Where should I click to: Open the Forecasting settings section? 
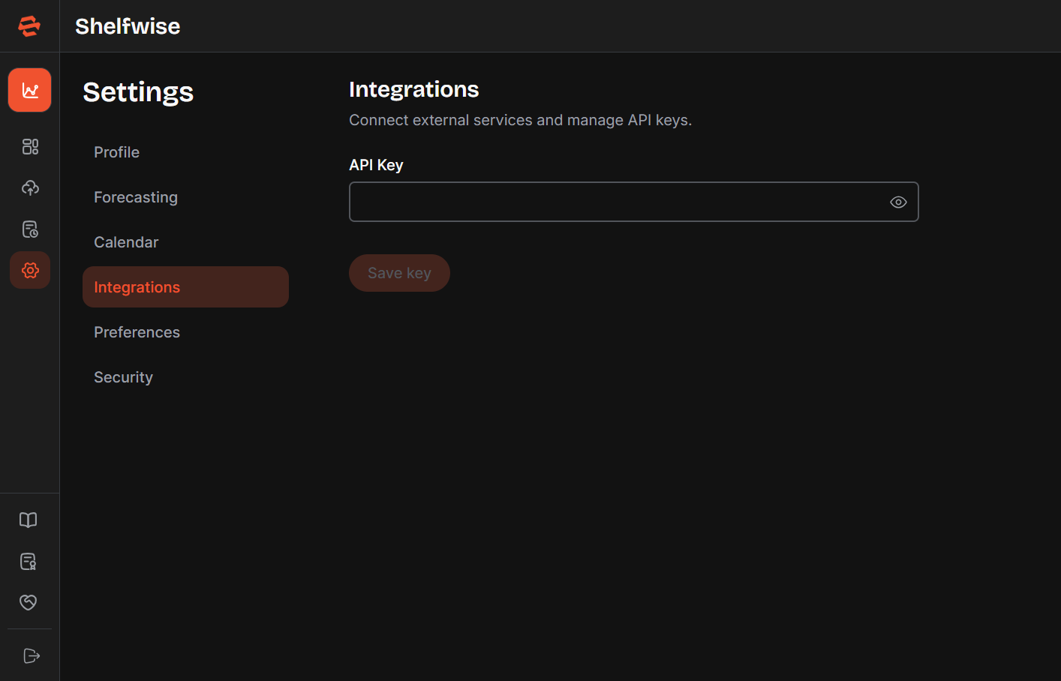click(x=185, y=197)
